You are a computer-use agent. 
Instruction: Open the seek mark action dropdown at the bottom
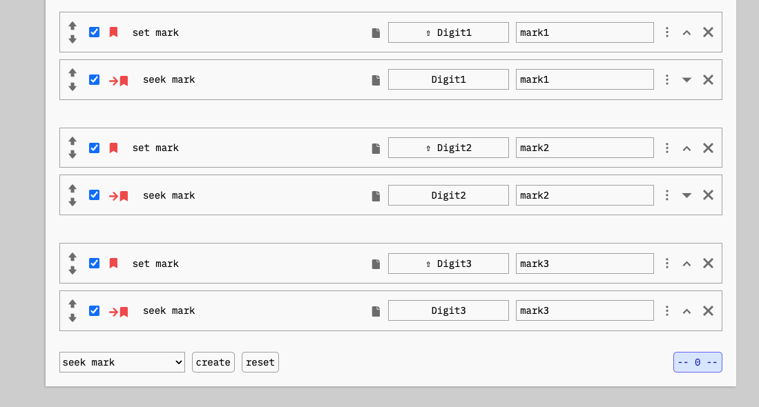pyautogui.click(x=122, y=361)
